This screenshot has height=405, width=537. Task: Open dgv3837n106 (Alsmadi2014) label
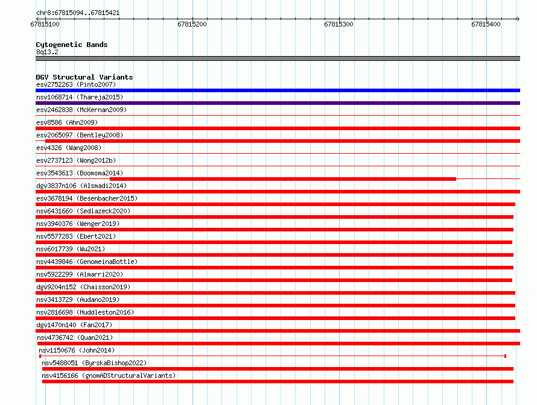coord(81,186)
